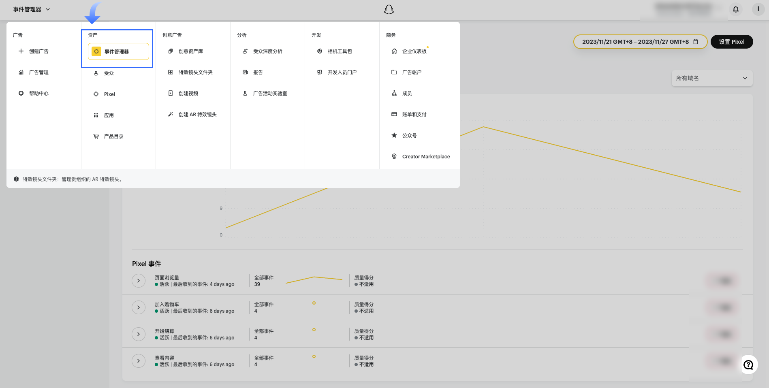Click the Pixel 事件 section heading
The height and width of the screenshot is (388, 769).
147,264
